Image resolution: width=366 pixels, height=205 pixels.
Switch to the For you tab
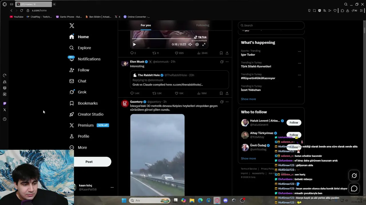click(x=146, y=25)
